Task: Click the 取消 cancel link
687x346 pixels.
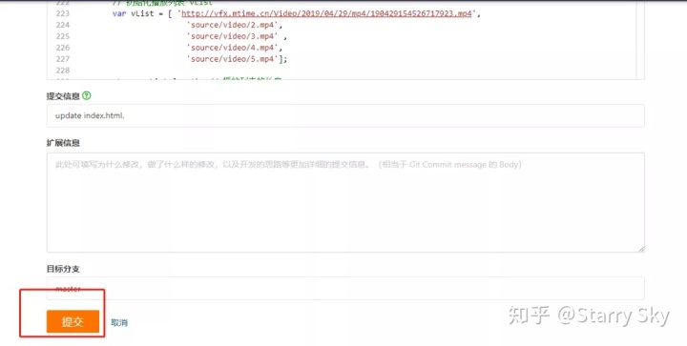Action: click(x=119, y=323)
